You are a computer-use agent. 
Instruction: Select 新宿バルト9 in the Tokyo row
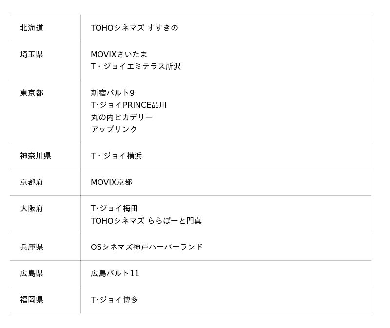point(113,93)
